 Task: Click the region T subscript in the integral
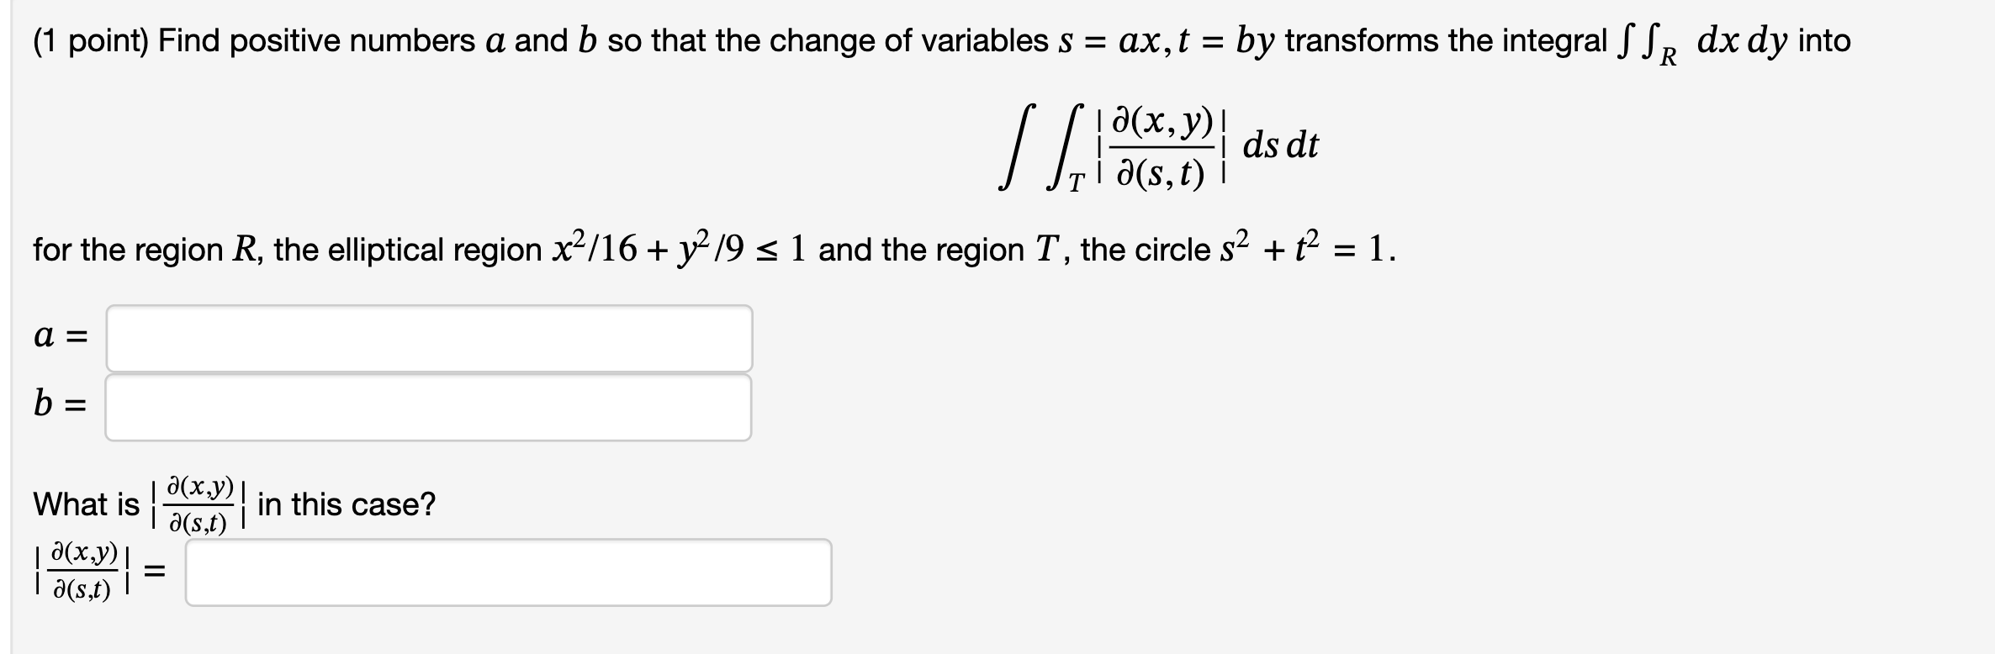tap(1078, 178)
